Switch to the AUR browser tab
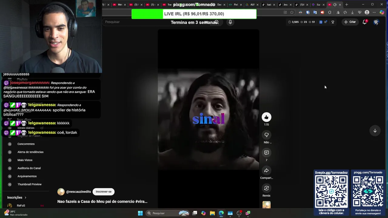Screen dimensions: 388x218 (252, 5)
